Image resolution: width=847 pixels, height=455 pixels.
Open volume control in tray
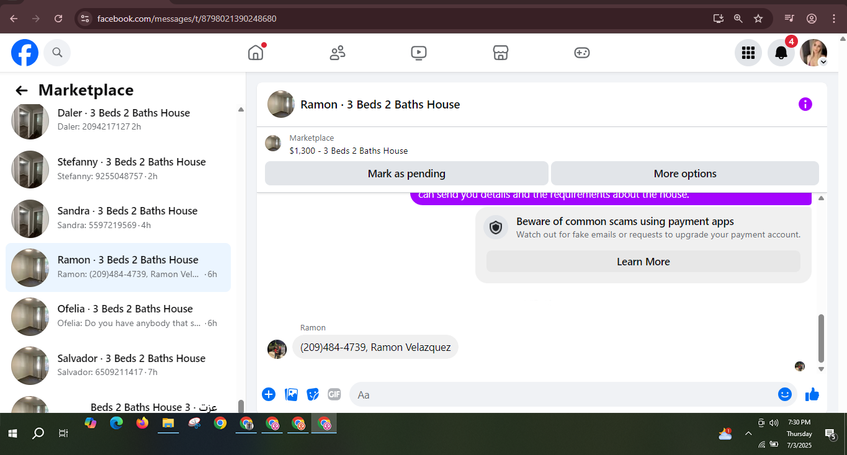pyautogui.click(x=774, y=423)
